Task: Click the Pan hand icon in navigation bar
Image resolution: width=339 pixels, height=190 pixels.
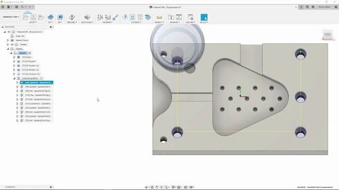Action: (157, 187)
